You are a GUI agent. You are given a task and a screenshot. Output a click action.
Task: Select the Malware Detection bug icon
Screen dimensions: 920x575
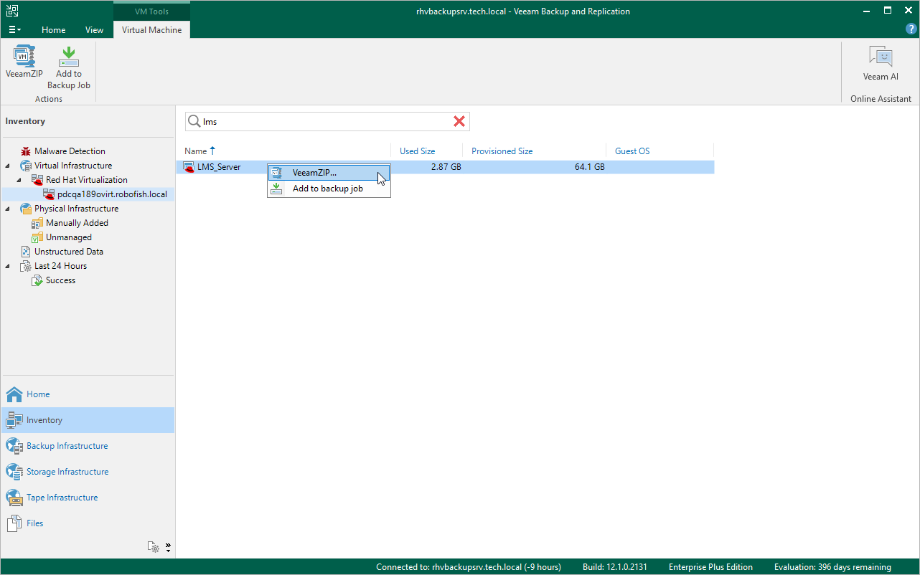click(26, 151)
